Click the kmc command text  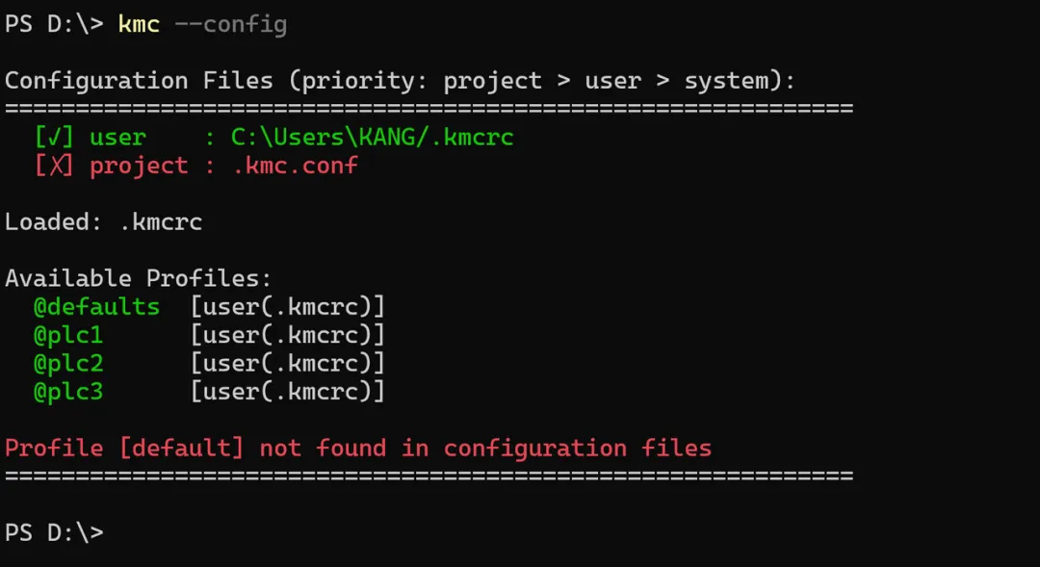[139, 24]
